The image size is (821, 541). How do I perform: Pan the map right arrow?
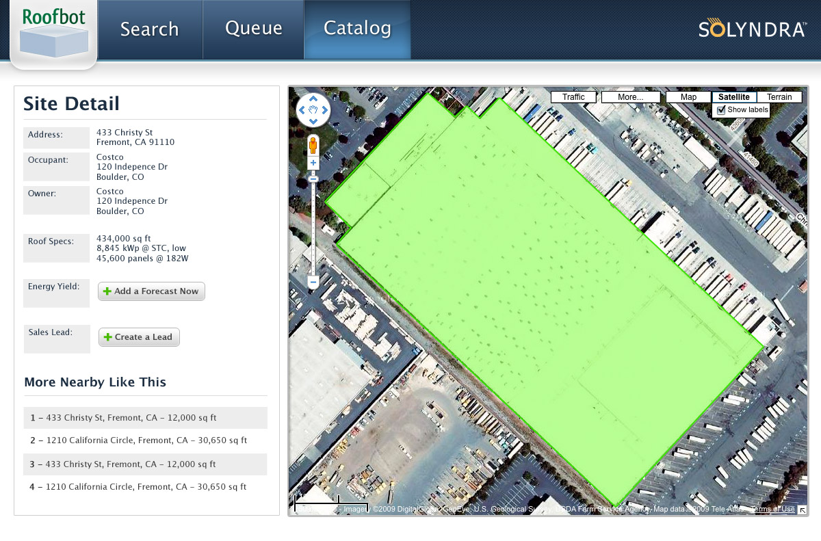pos(324,110)
